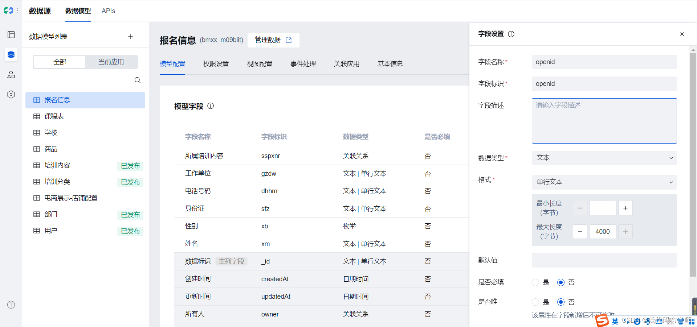
Task: Click table icon beside 课程表
Action: click(37, 116)
